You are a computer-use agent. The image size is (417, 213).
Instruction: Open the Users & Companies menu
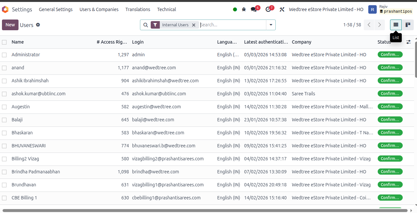pyautogui.click(x=99, y=9)
